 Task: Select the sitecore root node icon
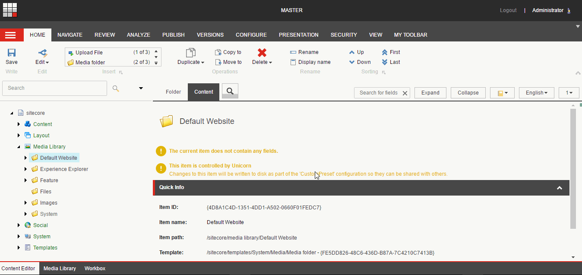pyautogui.click(x=20, y=113)
